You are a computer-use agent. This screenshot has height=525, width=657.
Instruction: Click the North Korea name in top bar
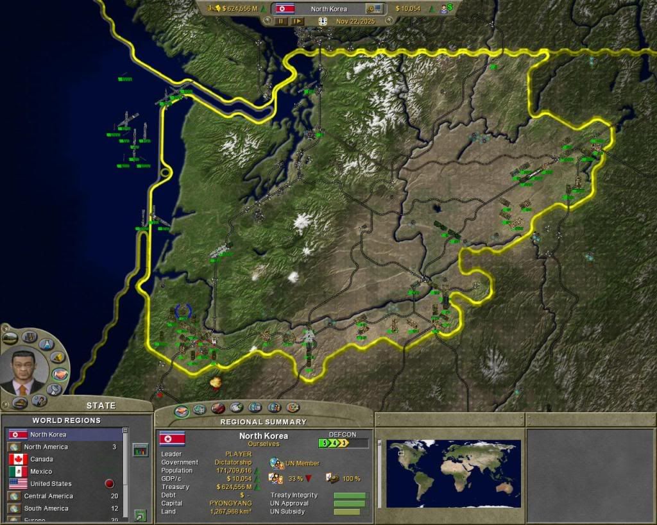(329, 9)
